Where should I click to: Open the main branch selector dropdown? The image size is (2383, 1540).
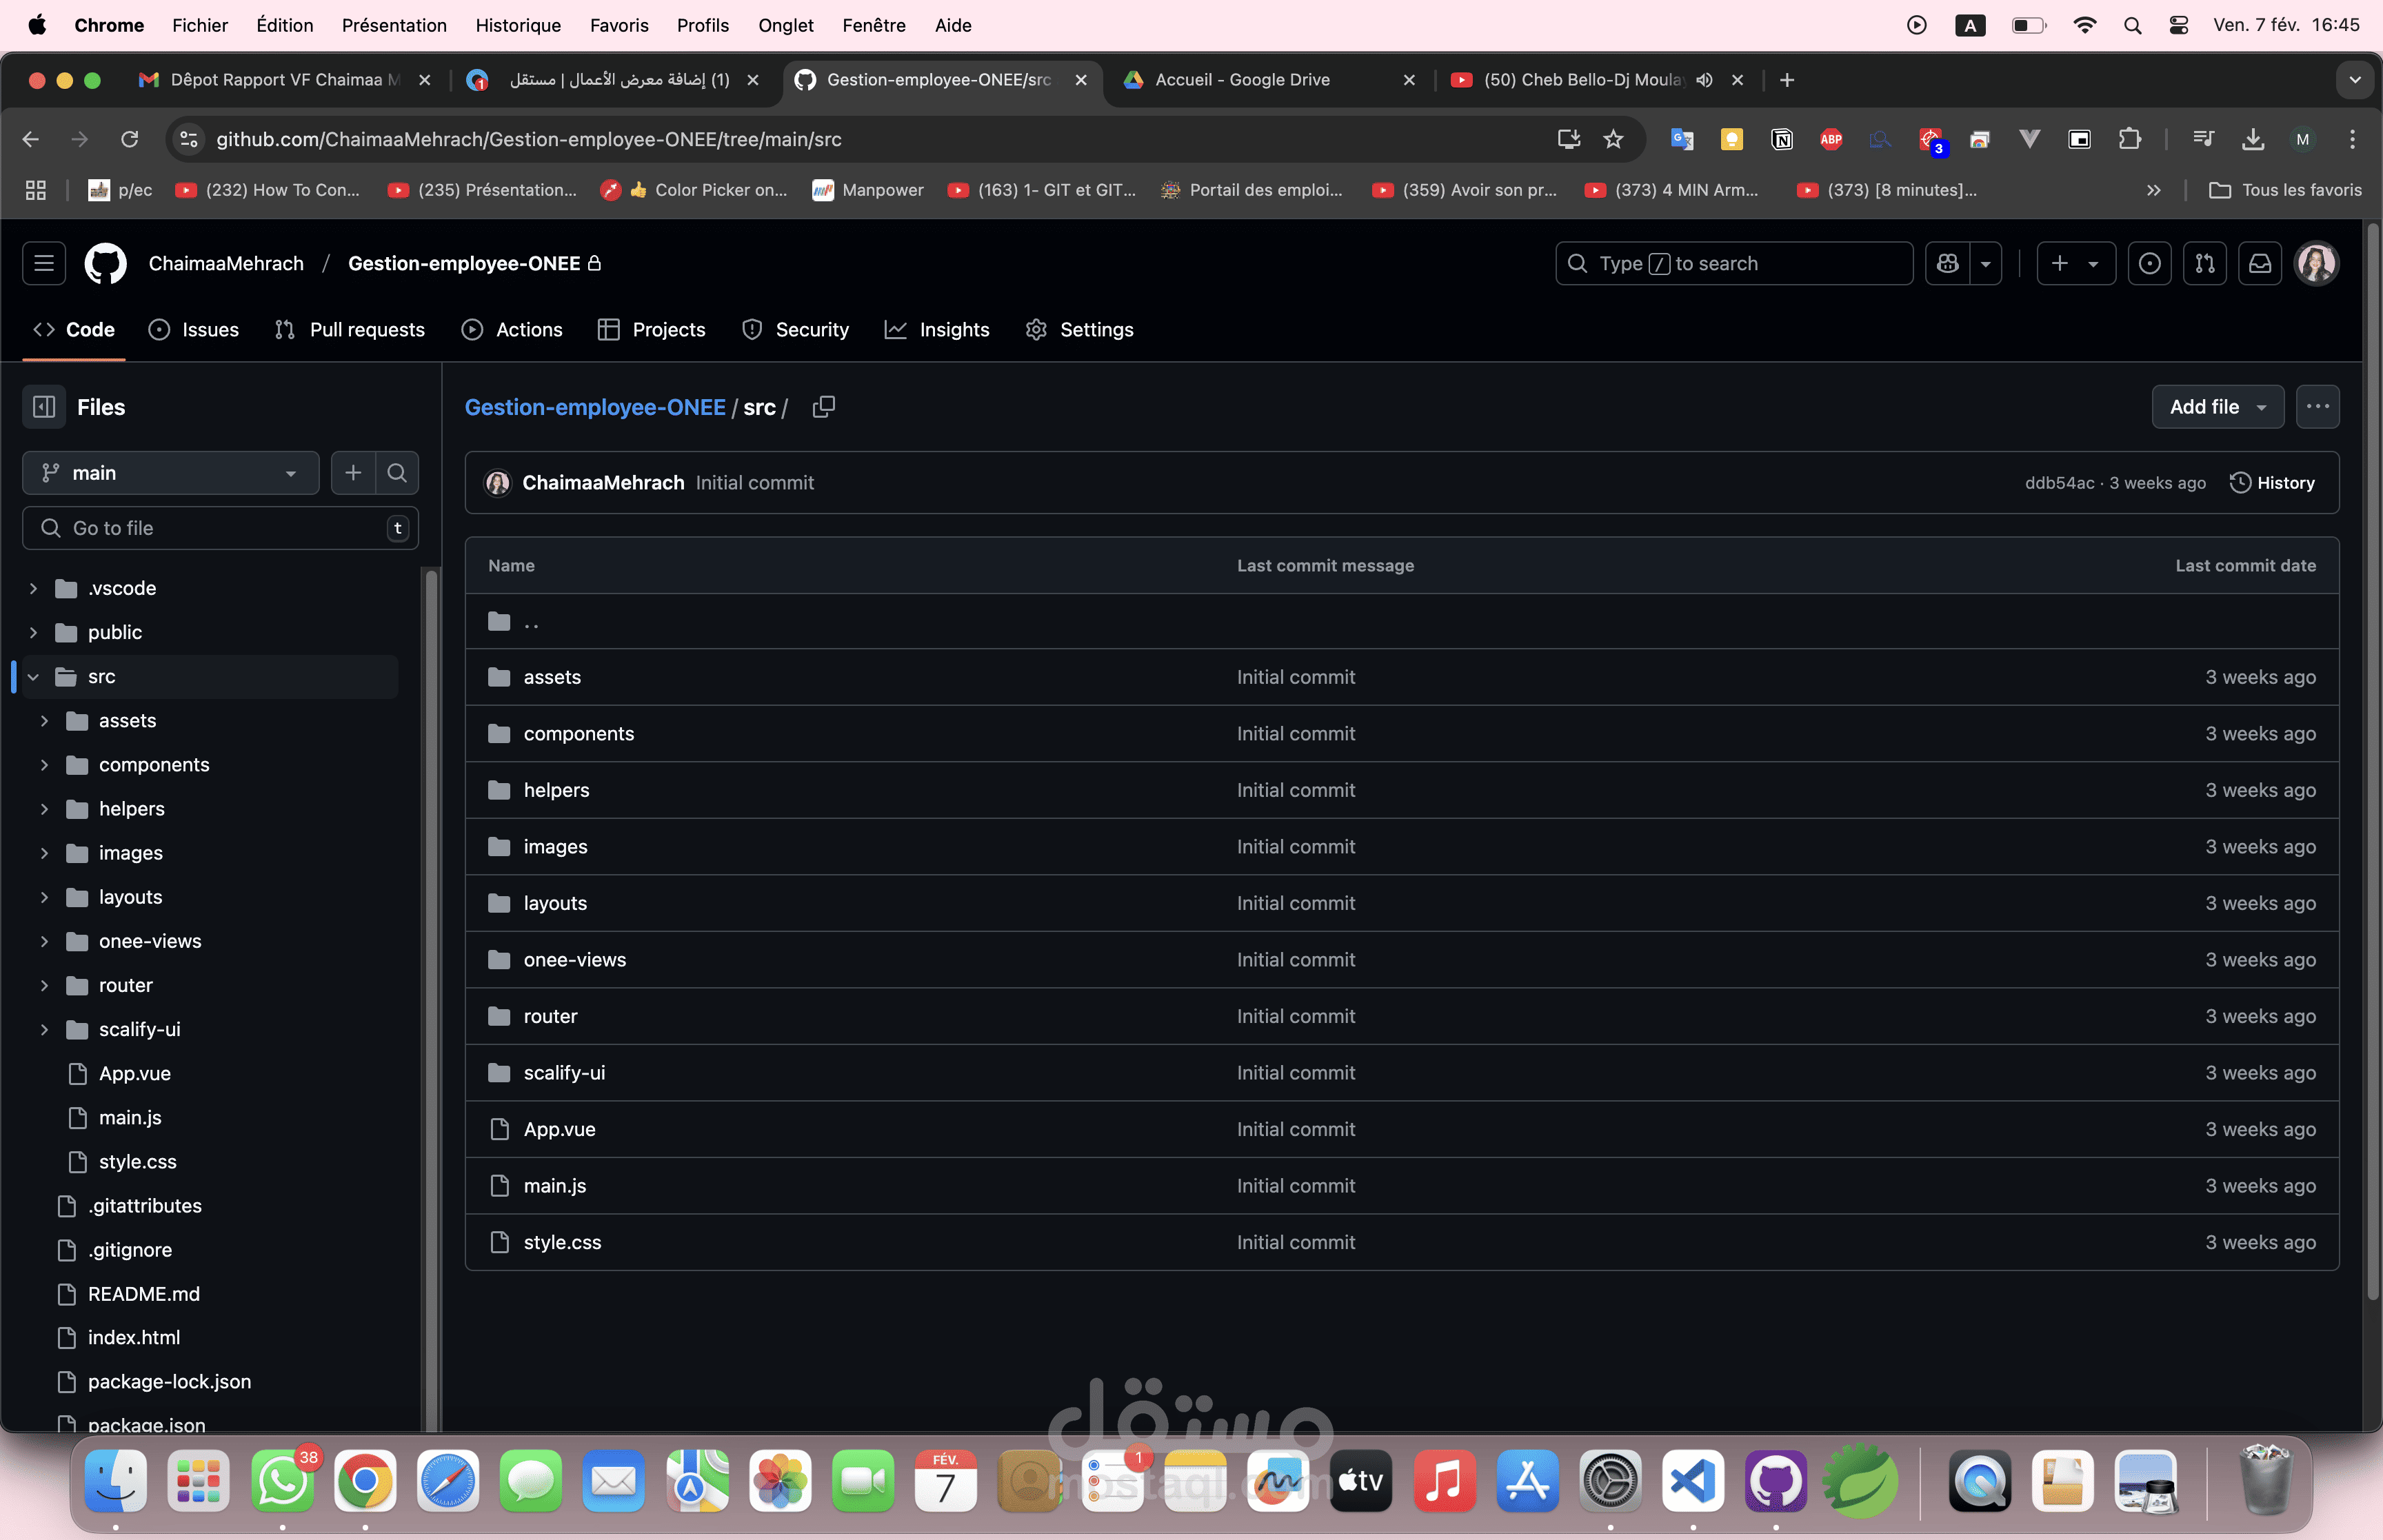tap(171, 473)
